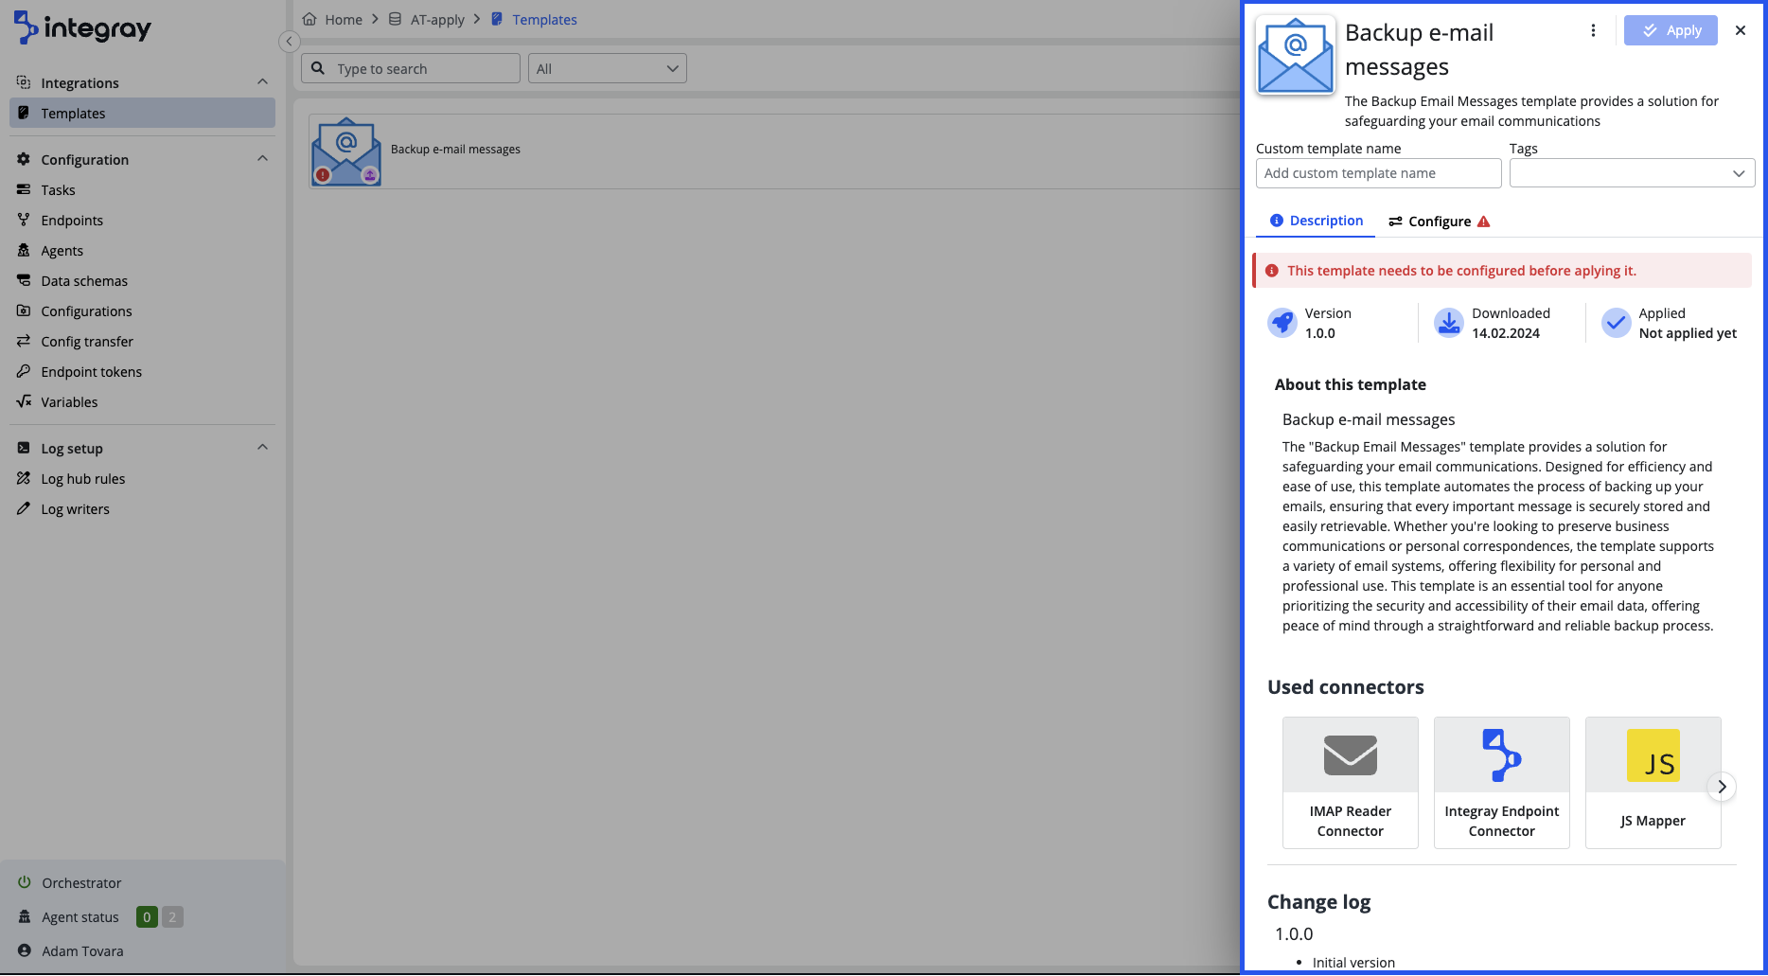
Task: Collapse the Log setup section
Action: pyautogui.click(x=262, y=448)
